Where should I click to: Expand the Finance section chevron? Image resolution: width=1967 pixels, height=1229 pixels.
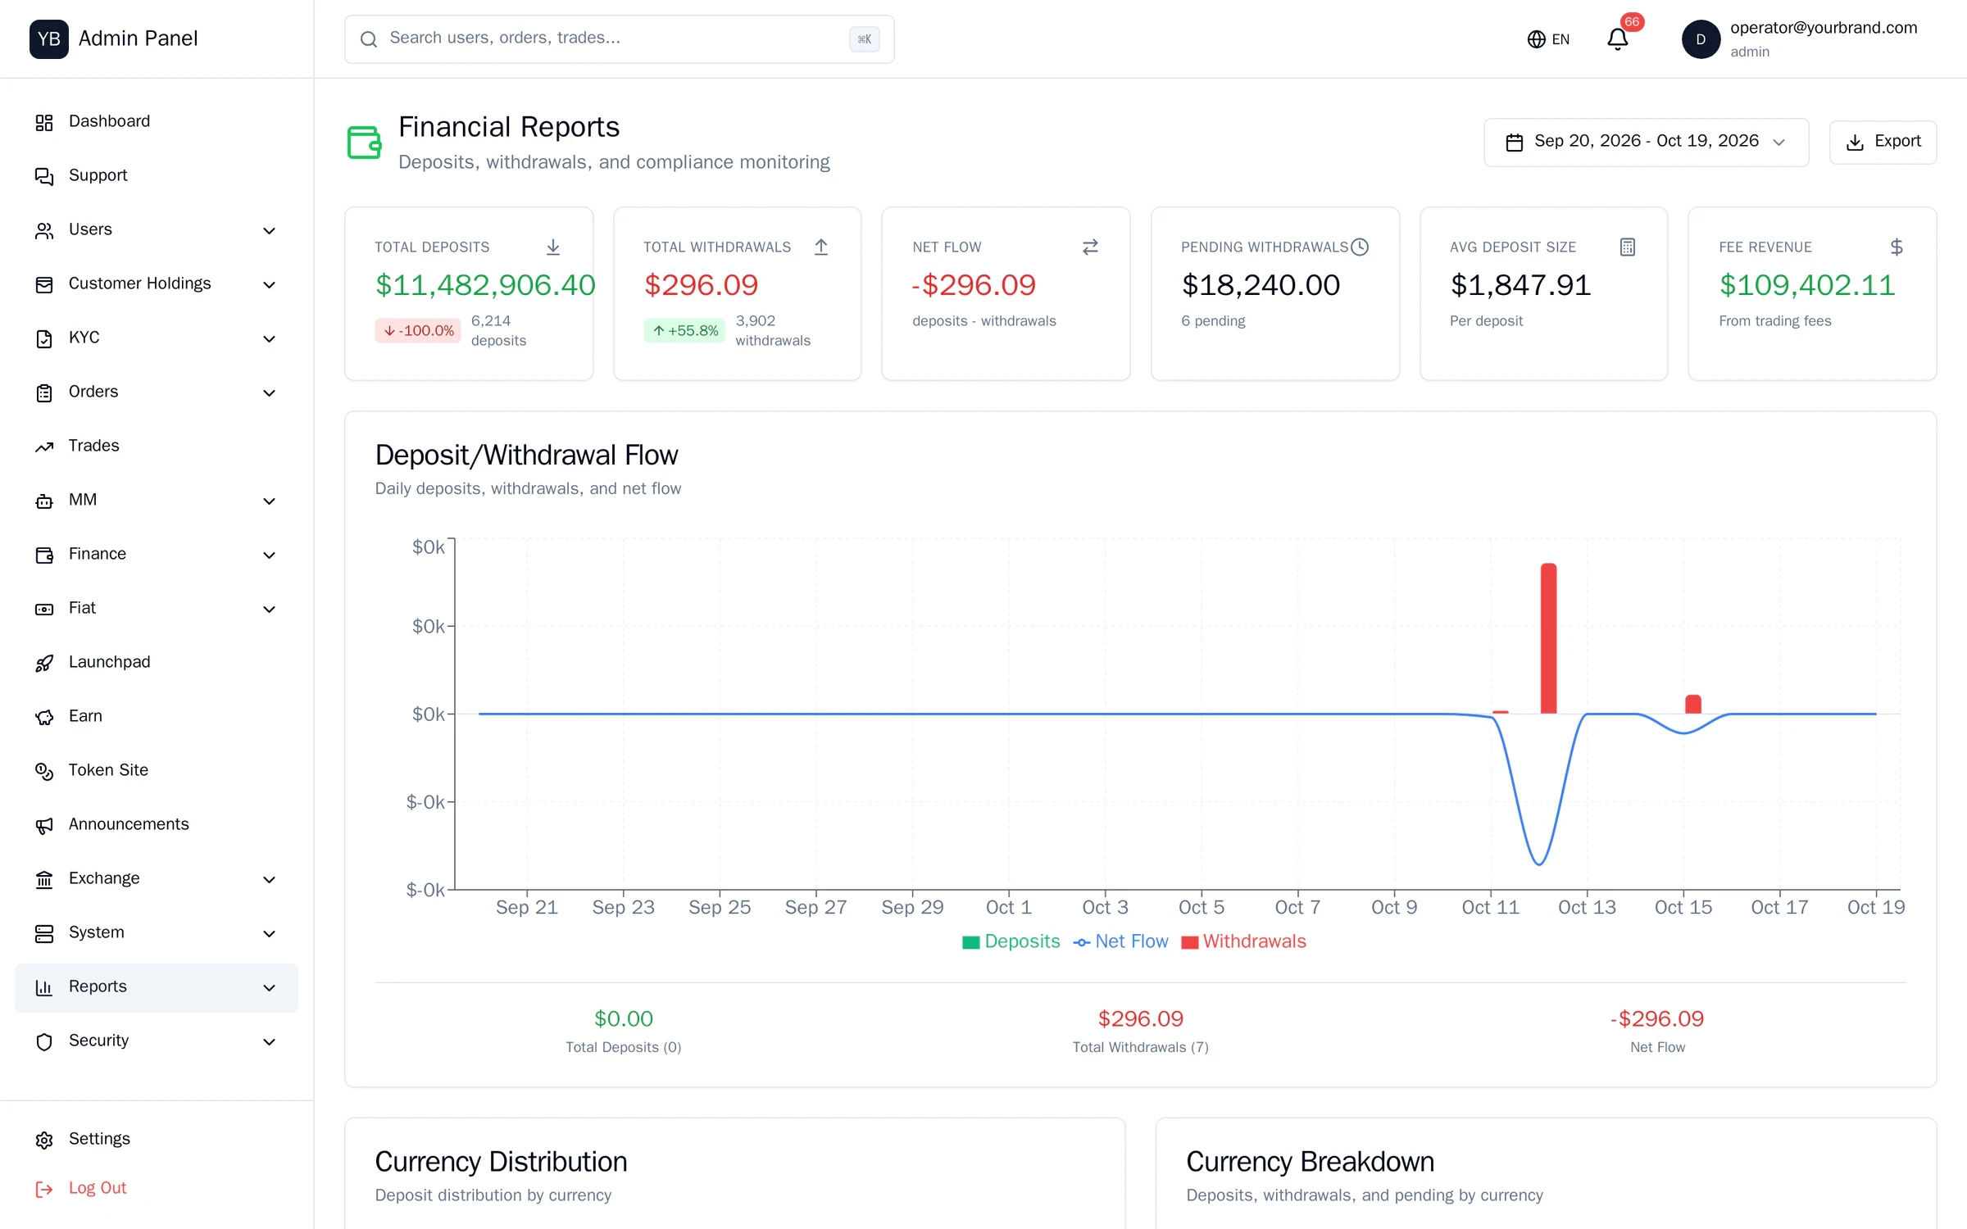[x=269, y=555]
